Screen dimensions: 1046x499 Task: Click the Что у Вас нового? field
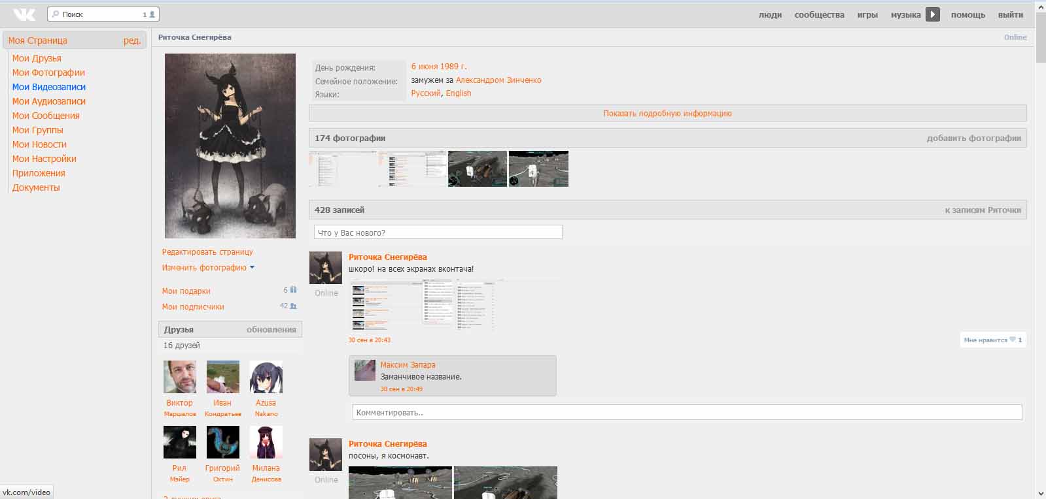click(x=438, y=233)
